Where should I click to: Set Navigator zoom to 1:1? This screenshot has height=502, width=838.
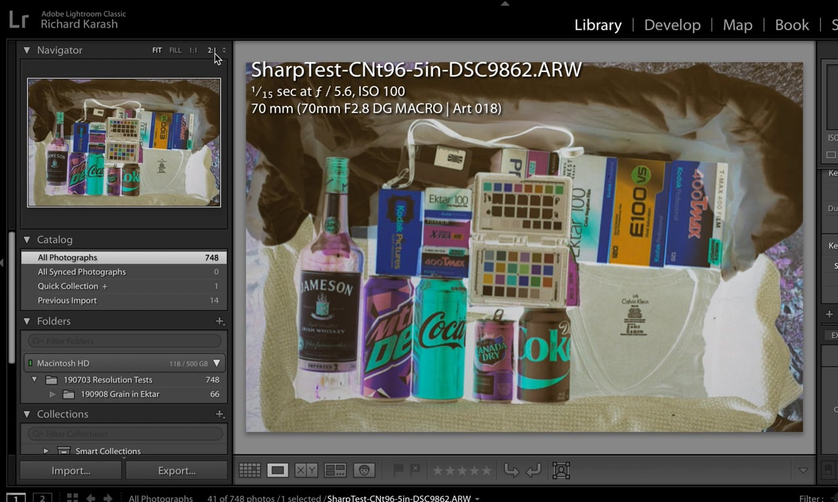tap(193, 50)
